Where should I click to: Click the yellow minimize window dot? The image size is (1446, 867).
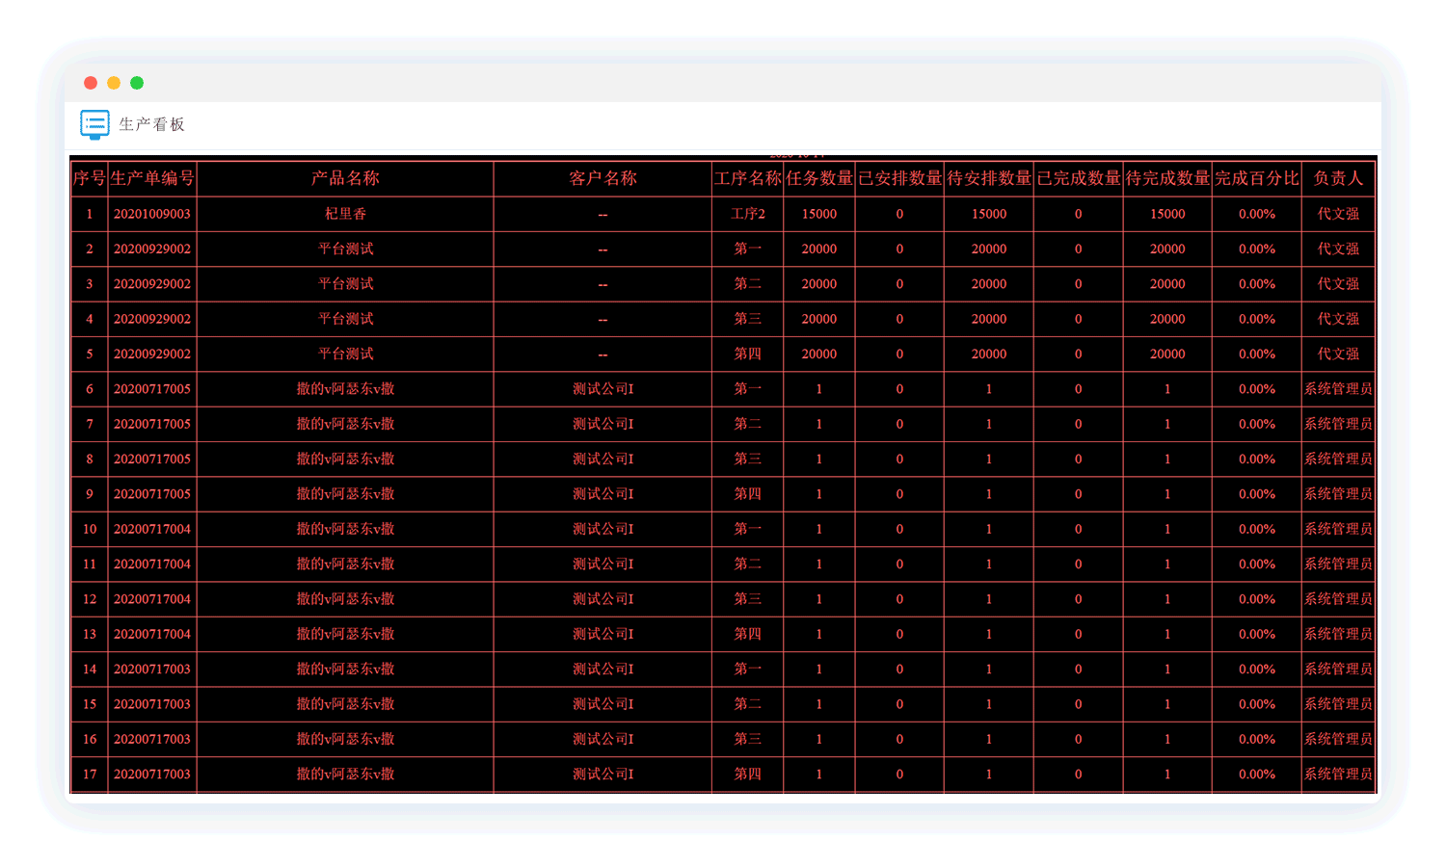tap(114, 83)
